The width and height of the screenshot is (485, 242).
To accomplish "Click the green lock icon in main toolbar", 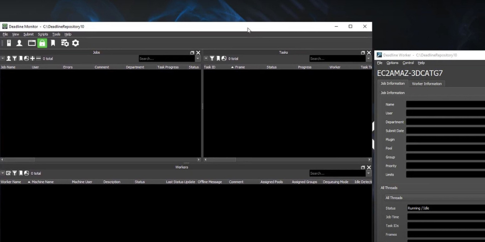I will (x=42, y=43).
